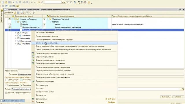This screenshot has width=185, height=104.
Task: Open the Фильтр dropdown arrow
Action: tap(181, 89)
